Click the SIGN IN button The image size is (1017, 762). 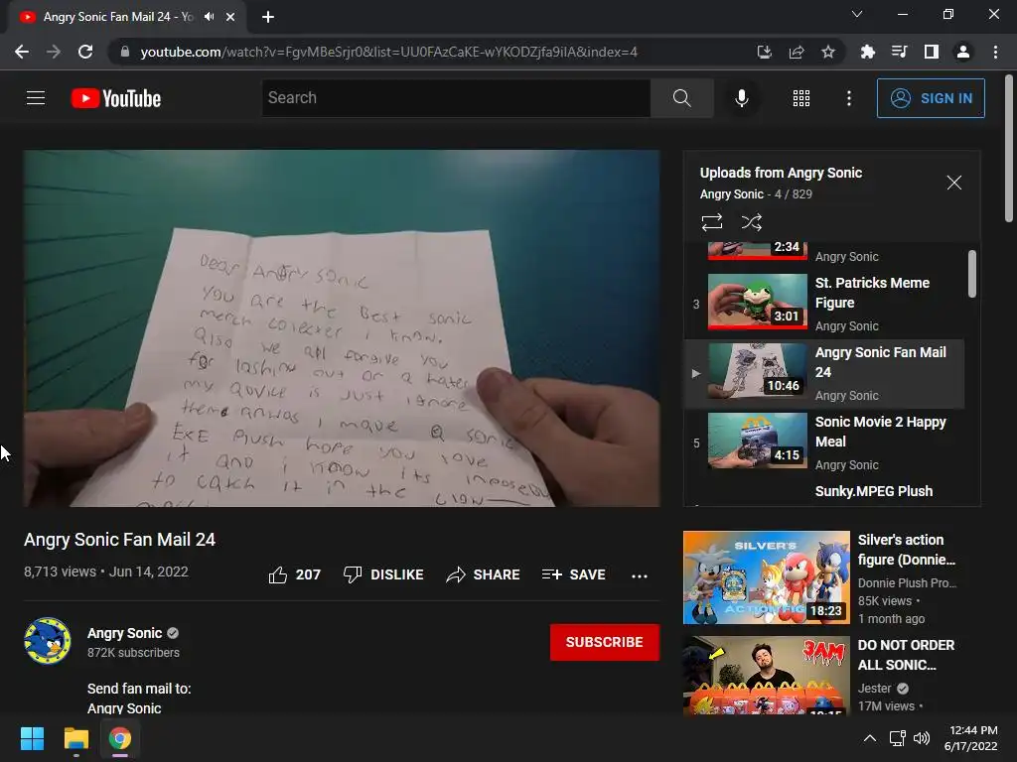tap(931, 98)
